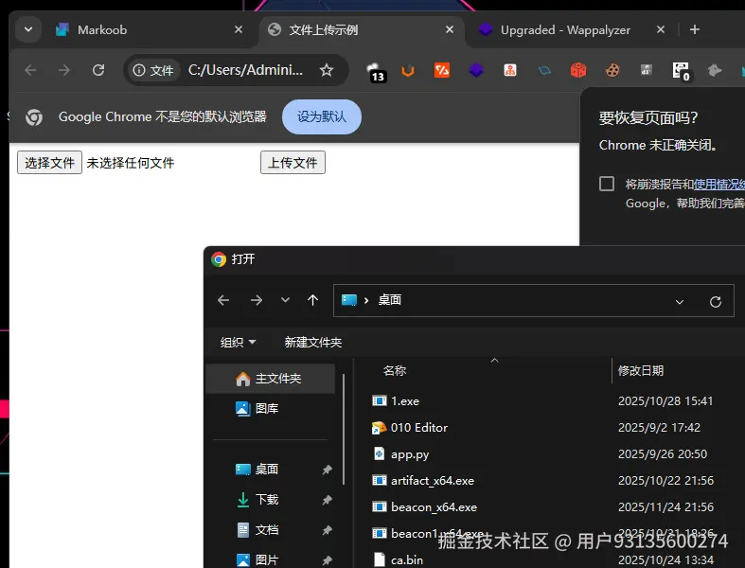Screen dimensions: 745x568
Task: Open the 组织 dropdown menu
Action: (x=238, y=343)
